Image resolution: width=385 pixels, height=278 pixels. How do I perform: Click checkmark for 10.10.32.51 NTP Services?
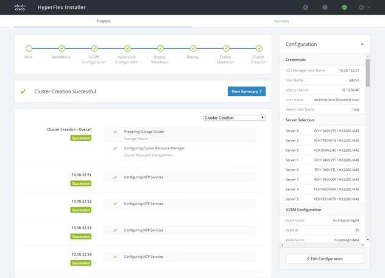tap(115, 177)
